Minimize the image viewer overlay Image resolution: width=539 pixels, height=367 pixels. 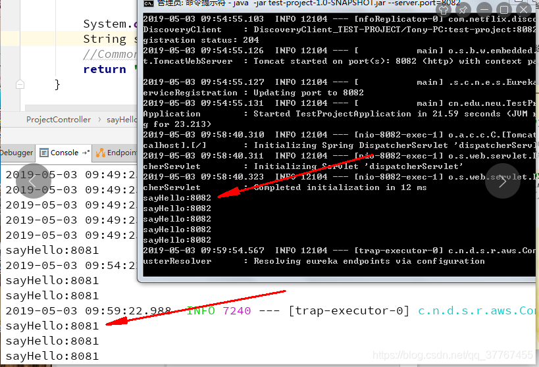click(484, 10)
